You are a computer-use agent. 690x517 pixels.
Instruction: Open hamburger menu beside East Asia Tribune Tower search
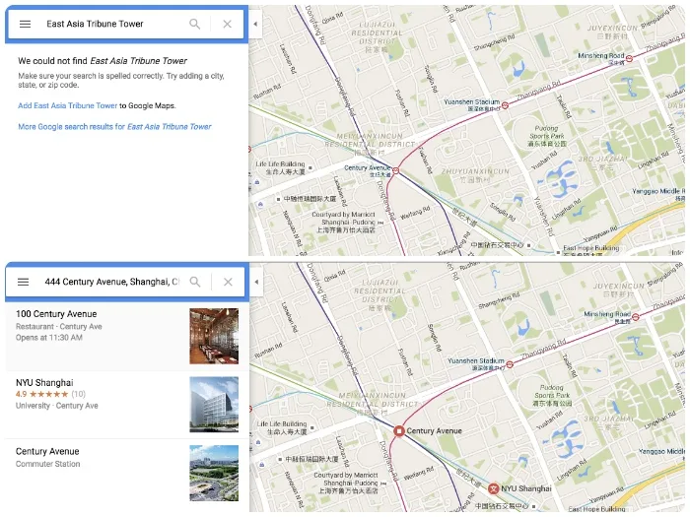click(x=25, y=24)
